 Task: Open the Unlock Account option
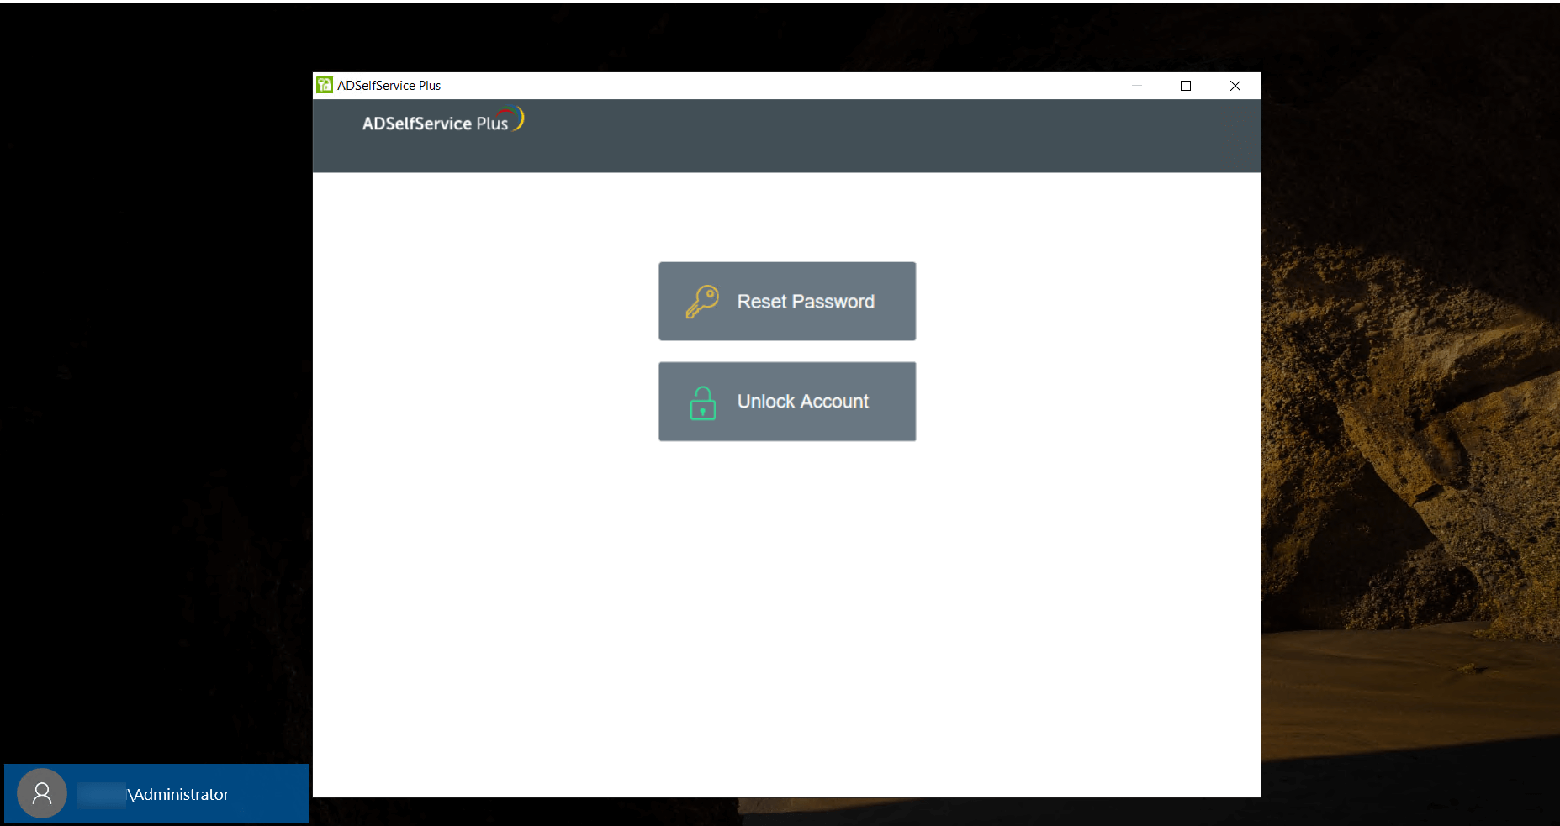787,402
